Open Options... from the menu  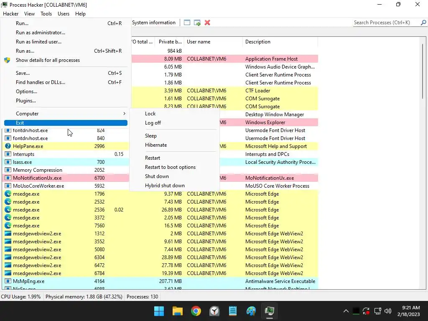(x=66, y=92)
